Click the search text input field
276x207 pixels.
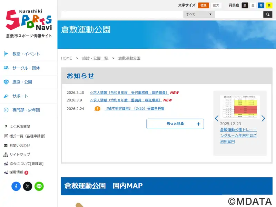239,14
